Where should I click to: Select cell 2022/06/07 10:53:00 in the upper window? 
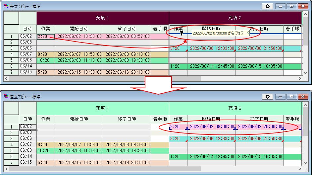[79, 54]
